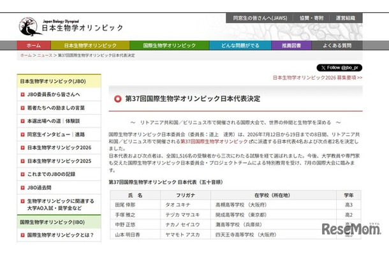Click the table cell 灘高等学校（兵庫県）
Screen dimensions: 389x255
tap(274, 225)
